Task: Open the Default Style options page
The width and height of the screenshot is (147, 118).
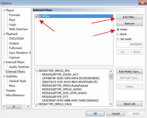Action: click(x=18, y=81)
